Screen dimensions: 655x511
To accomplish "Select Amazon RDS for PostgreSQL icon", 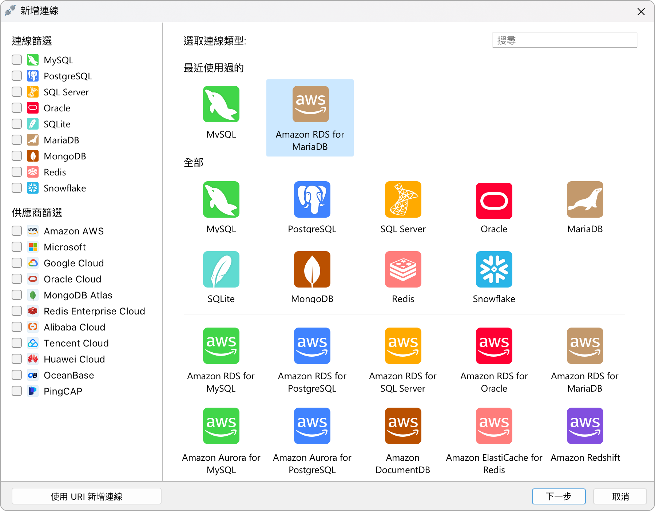I will 312,346.
